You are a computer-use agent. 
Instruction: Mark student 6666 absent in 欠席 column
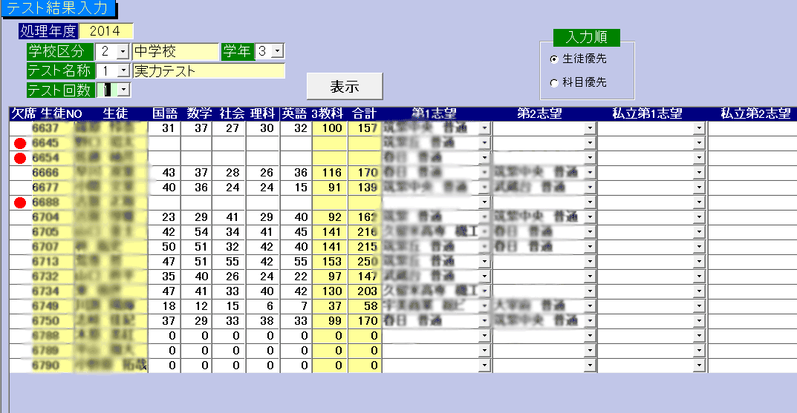click(x=19, y=172)
